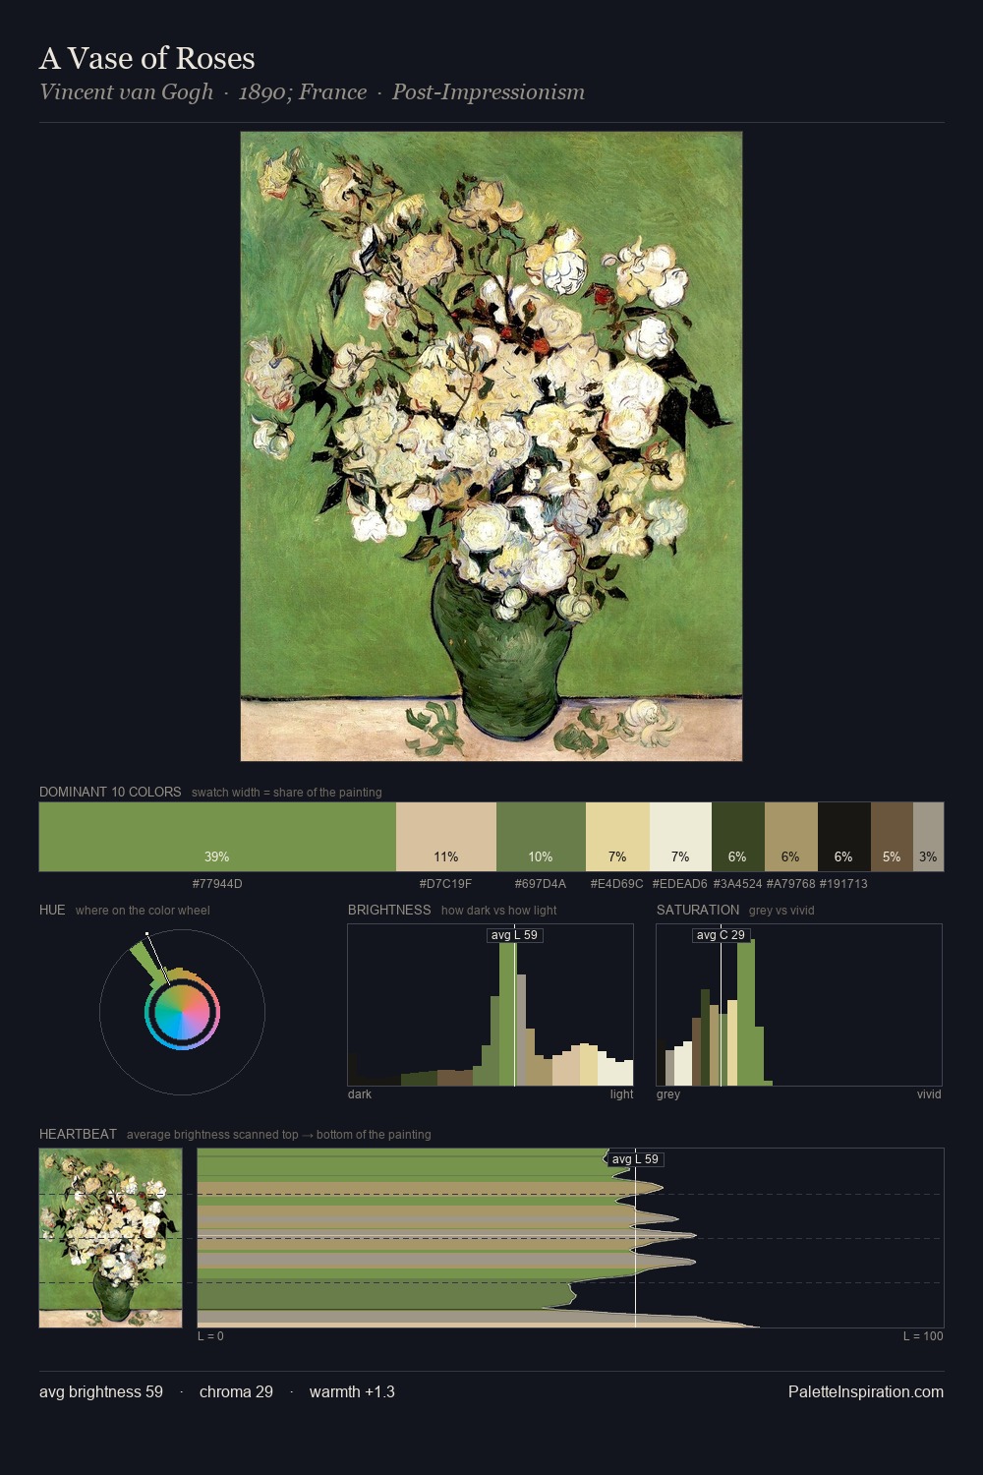Select the #EDEAD6 hex code
The height and width of the screenshot is (1475, 983).
click(x=680, y=884)
